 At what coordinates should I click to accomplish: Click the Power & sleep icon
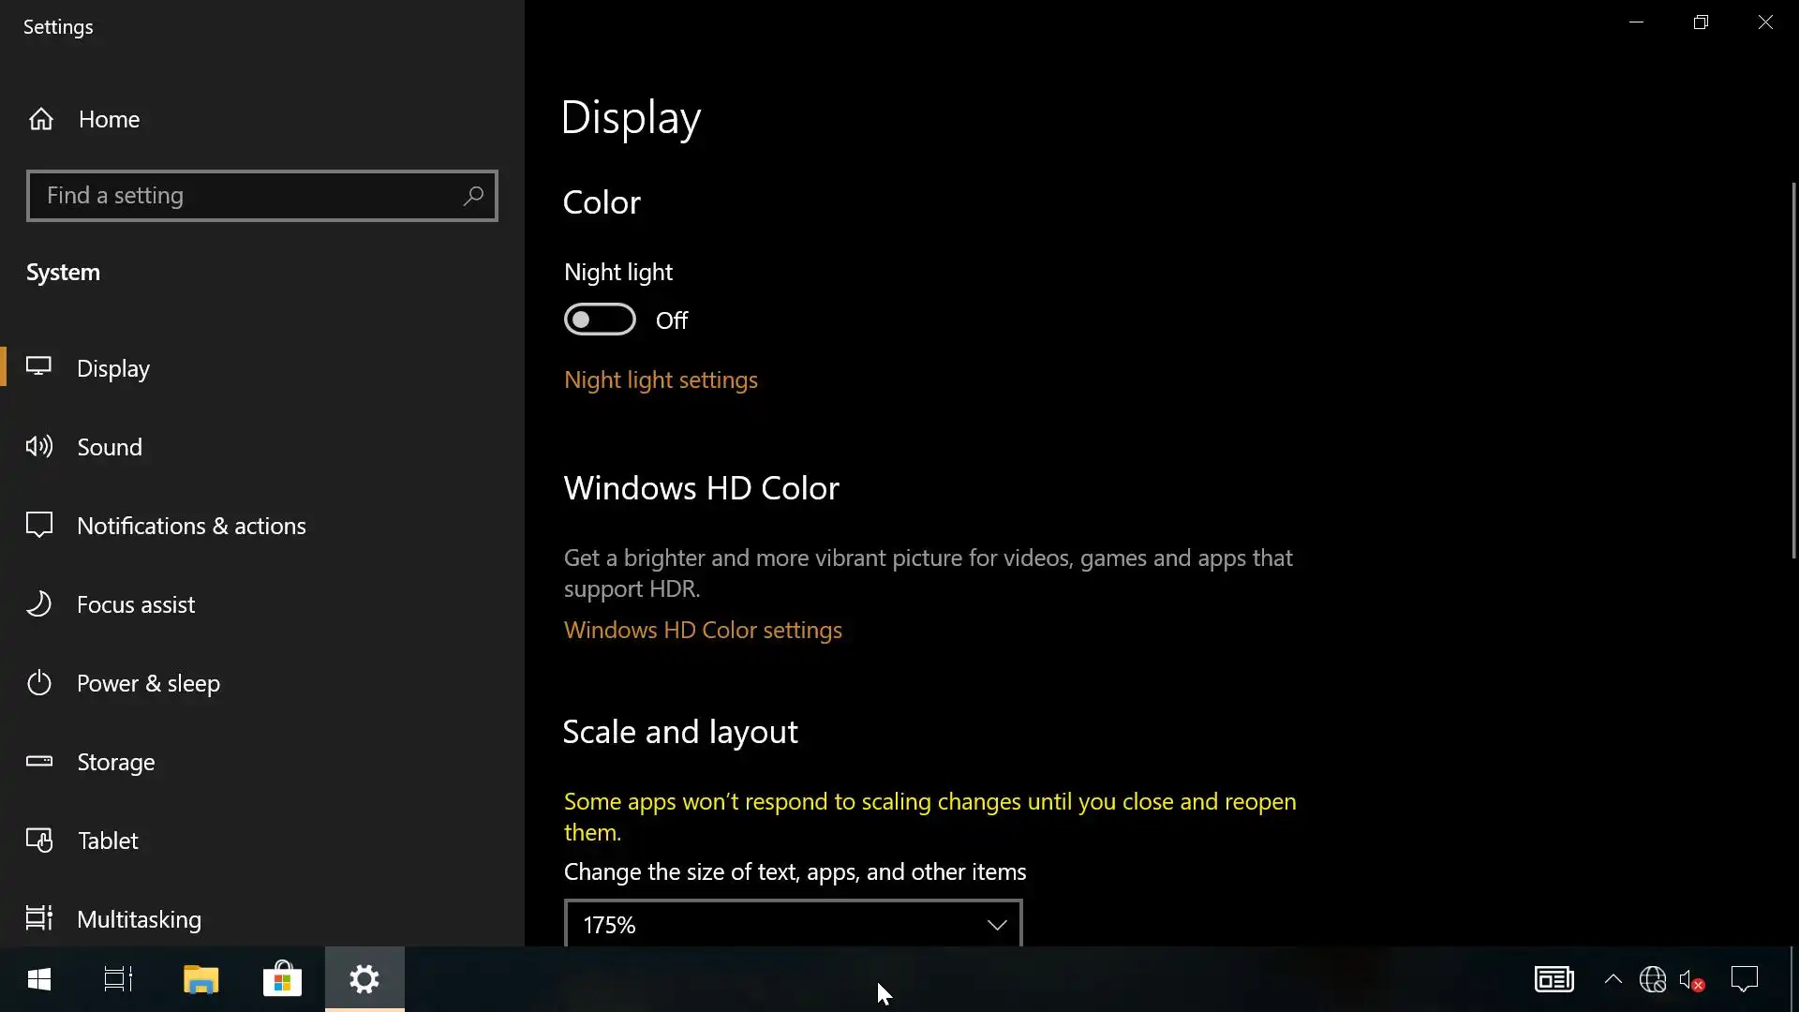(x=39, y=683)
